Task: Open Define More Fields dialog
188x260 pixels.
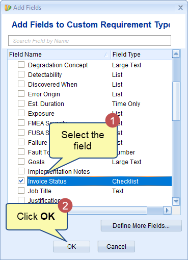Action: (141, 226)
